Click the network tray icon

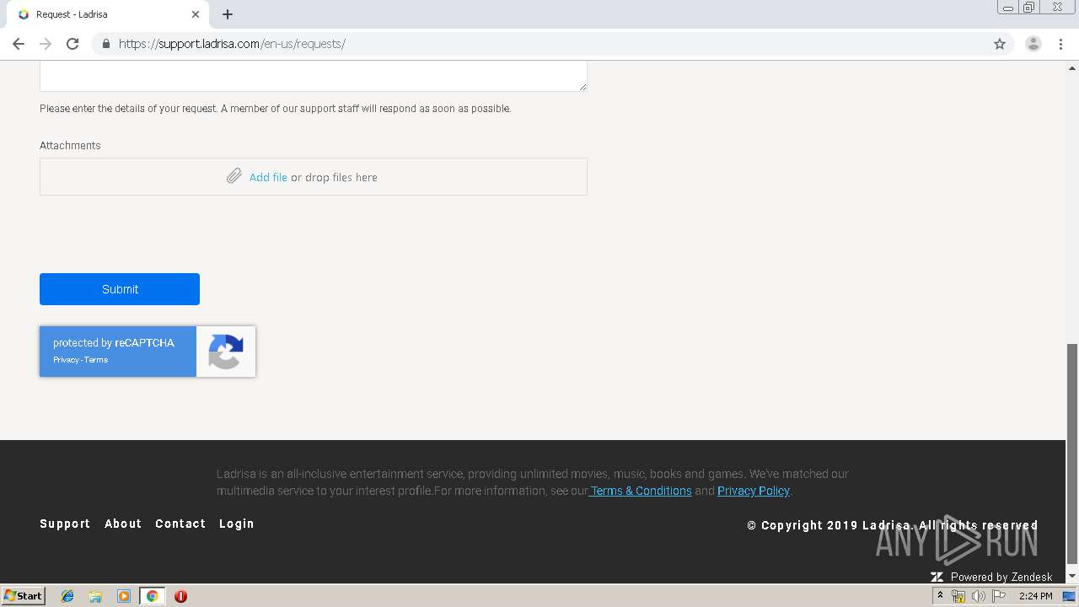click(x=958, y=596)
